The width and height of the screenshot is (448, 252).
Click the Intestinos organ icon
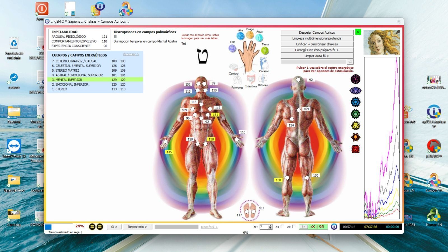[251, 79]
